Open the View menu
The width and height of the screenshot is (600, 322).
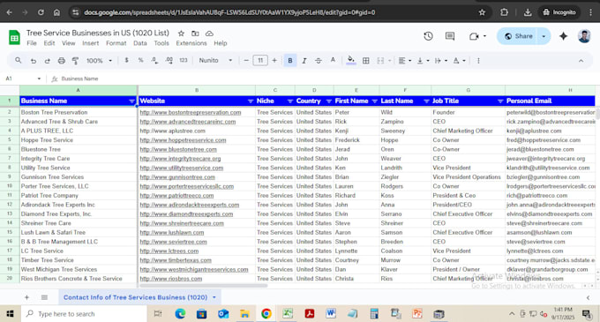[69, 43]
